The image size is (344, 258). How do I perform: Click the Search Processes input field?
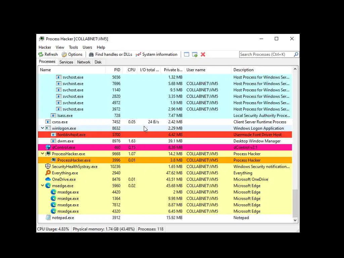tap(266, 54)
